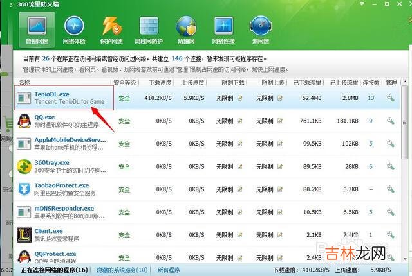This screenshot has height=276, width=412.
Task: Click 410.2KB/S download speed of TenioDL.exe
Action: click(158, 98)
